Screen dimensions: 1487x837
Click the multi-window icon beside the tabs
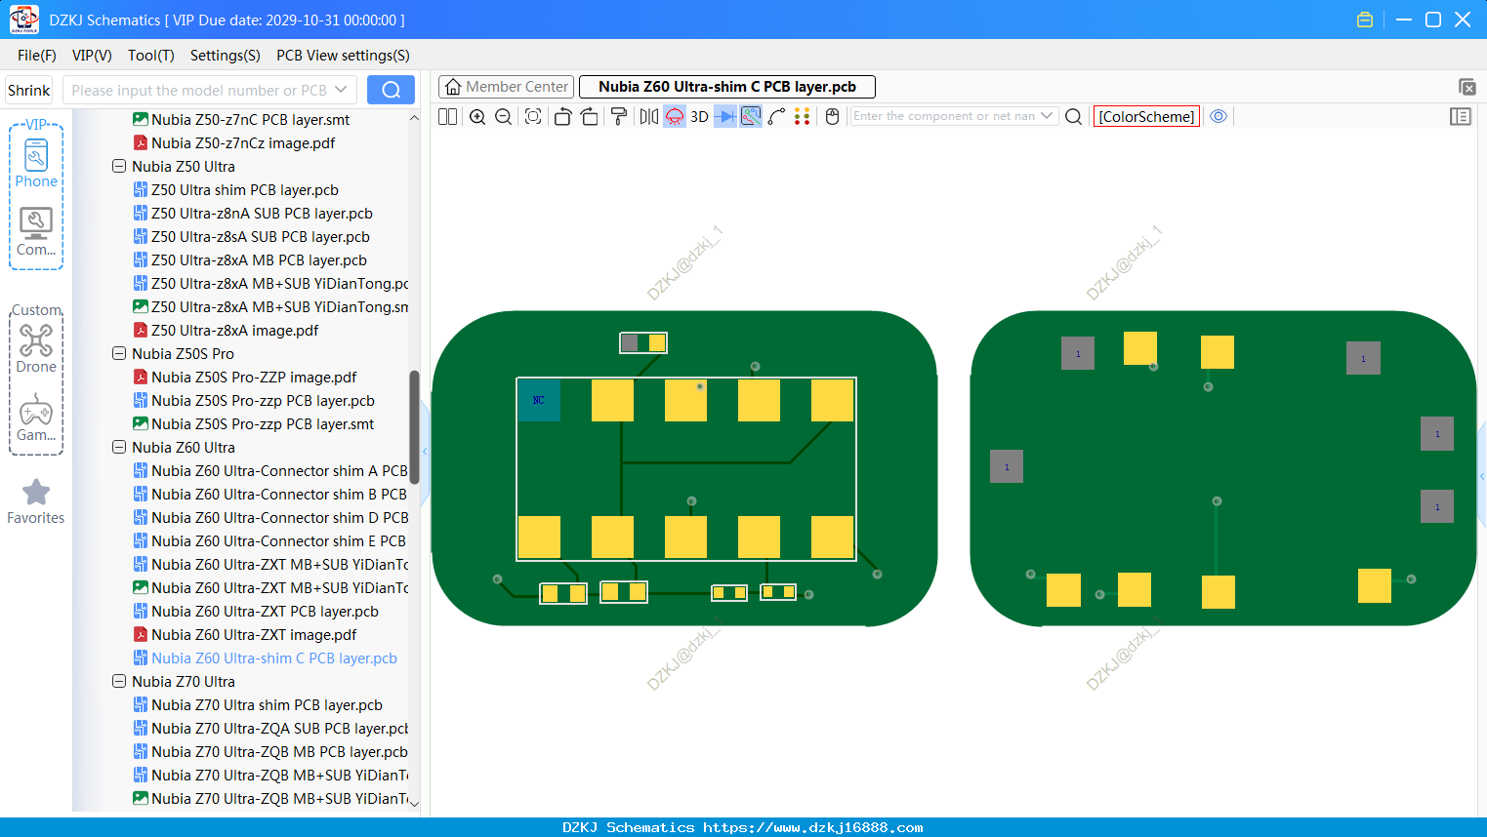tap(1466, 87)
